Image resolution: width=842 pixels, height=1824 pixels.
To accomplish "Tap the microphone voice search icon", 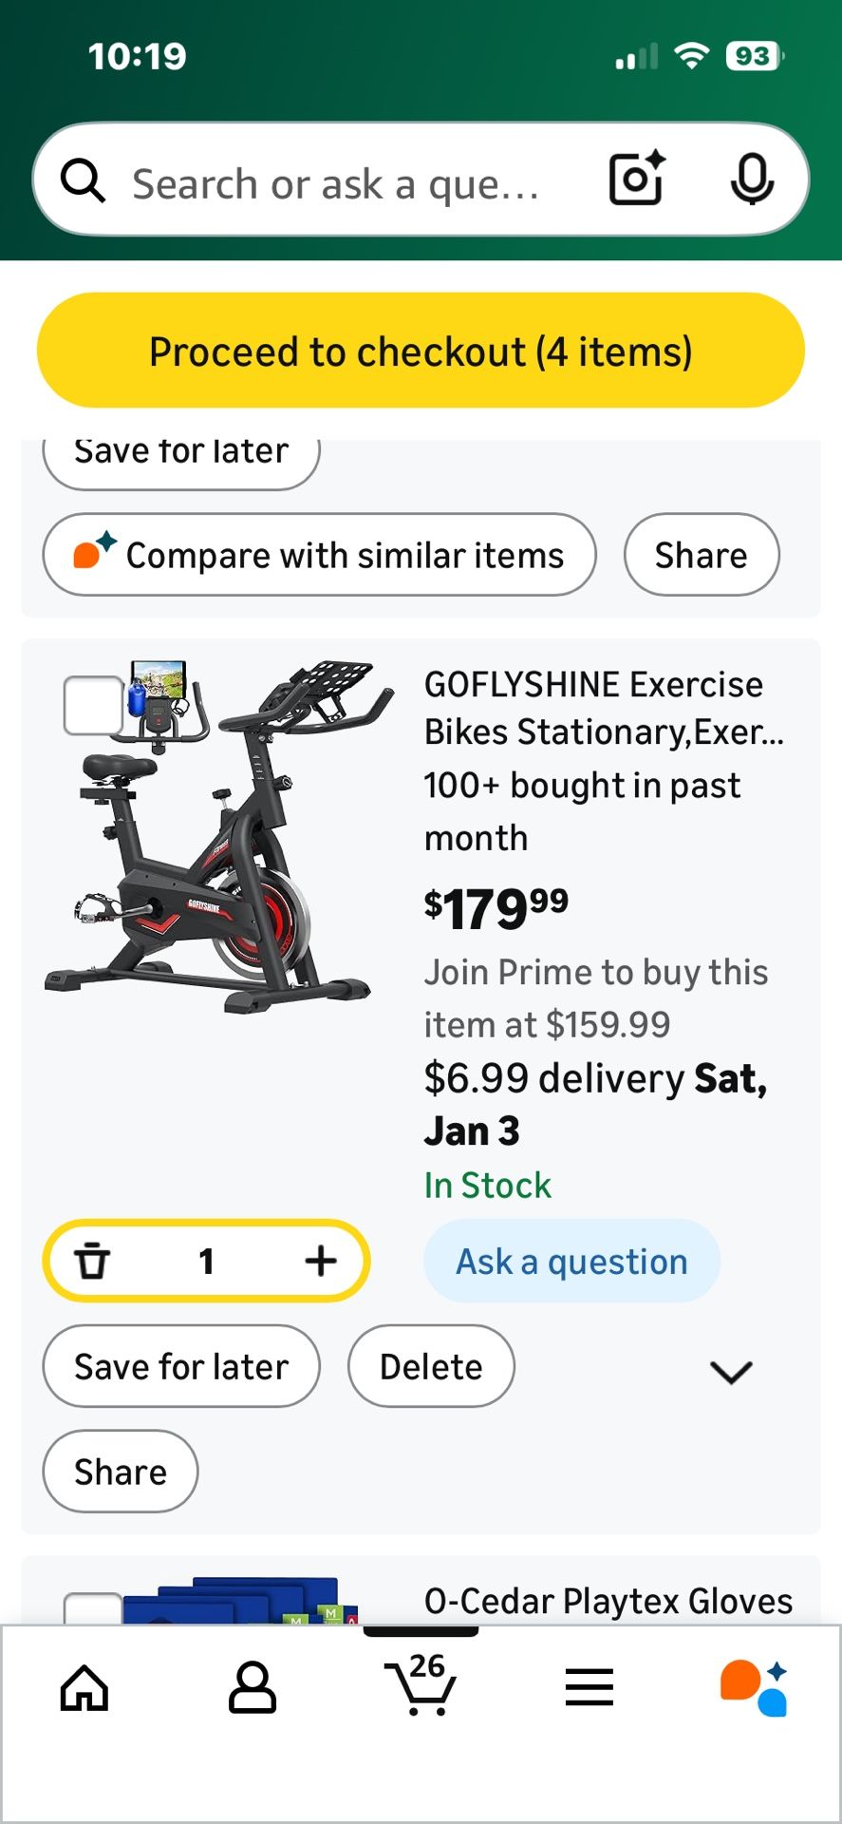I will point(752,179).
